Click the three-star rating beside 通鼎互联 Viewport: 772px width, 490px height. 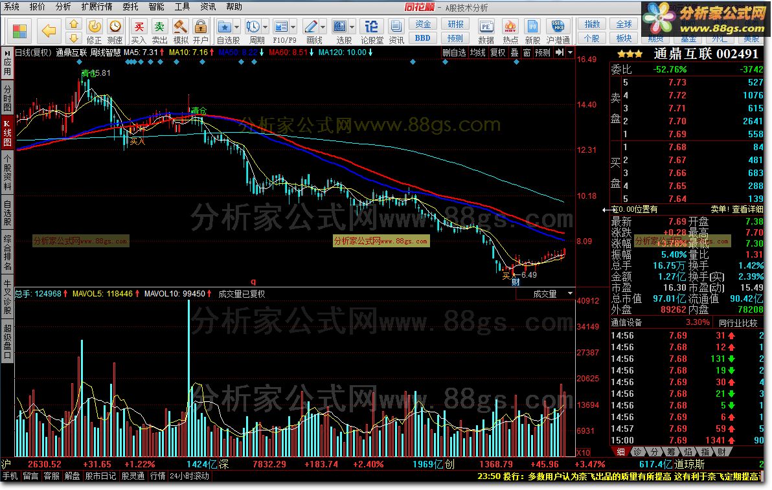[x=630, y=54]
